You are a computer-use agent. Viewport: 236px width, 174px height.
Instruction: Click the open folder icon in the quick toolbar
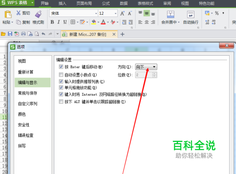(3, 34)
